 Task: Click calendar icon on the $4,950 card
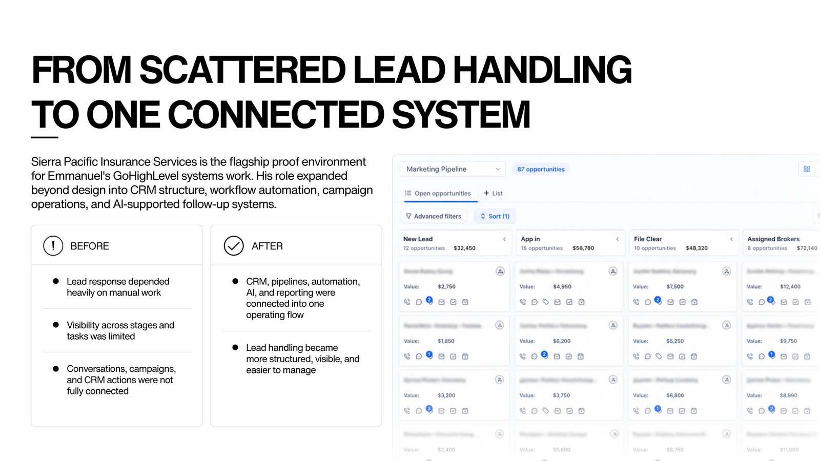click(581, 302)
